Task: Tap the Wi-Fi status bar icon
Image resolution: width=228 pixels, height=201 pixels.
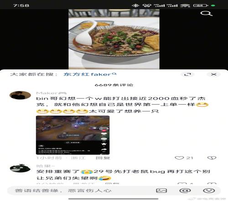Action: pos(185,5)
